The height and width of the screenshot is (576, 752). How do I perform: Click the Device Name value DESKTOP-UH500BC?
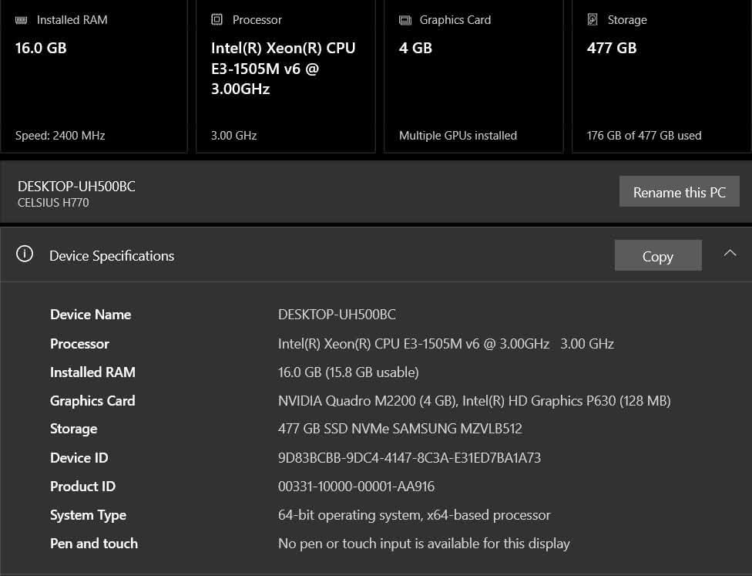(x=337, y=315)
